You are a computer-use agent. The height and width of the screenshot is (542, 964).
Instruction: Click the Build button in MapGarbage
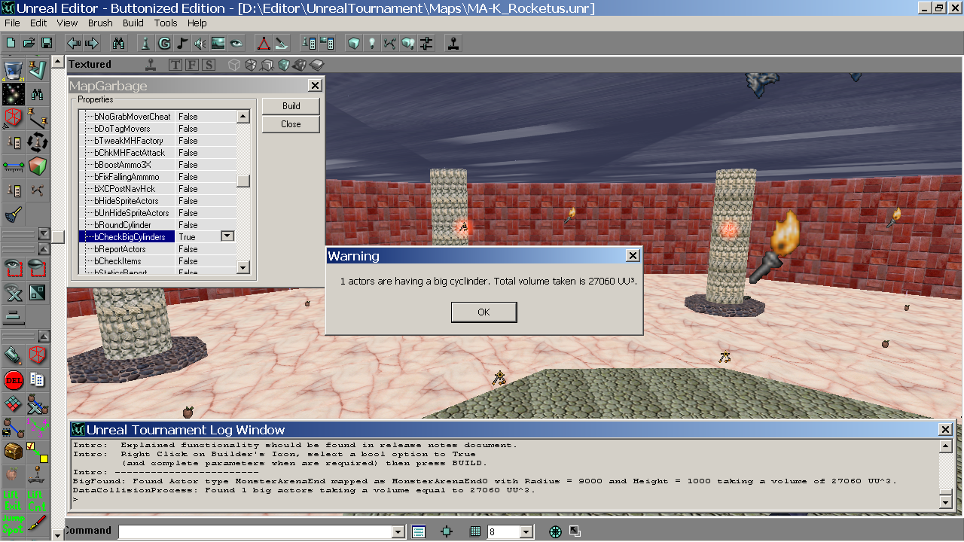pos(291,106)
